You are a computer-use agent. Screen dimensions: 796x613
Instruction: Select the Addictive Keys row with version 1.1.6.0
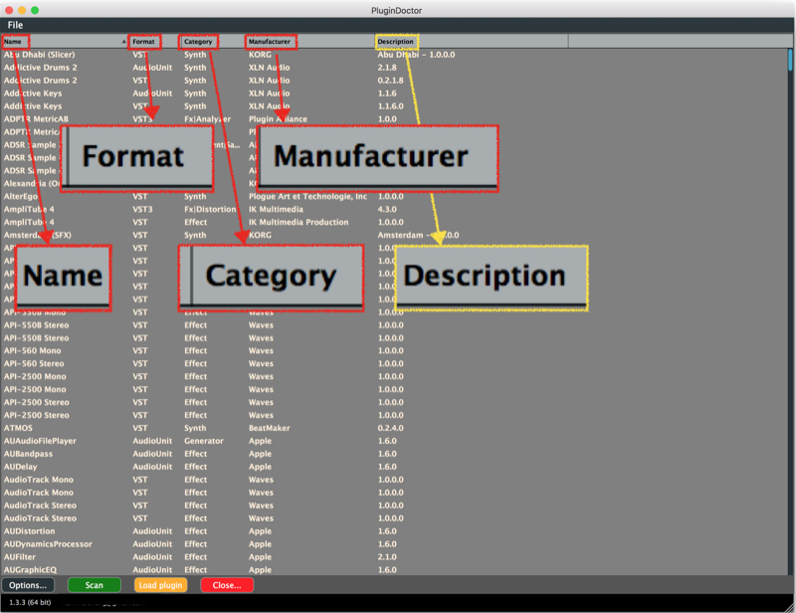pyautogui.click(x=393, y=106)
